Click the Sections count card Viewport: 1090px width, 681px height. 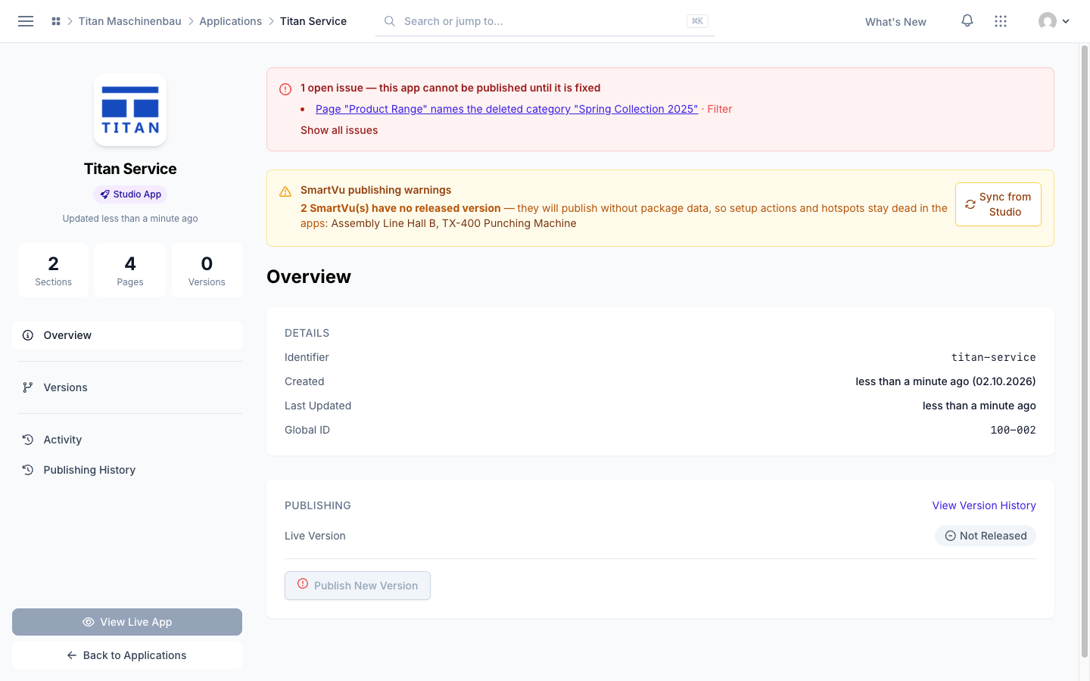53,270
